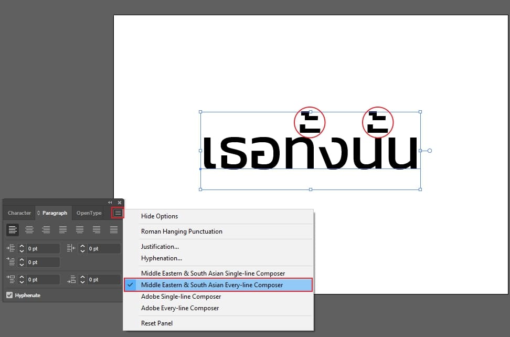The height and width of the screenshot is (337, 510).
Task: Click the bottom-center text box handle
Action: tap(311, 189)
